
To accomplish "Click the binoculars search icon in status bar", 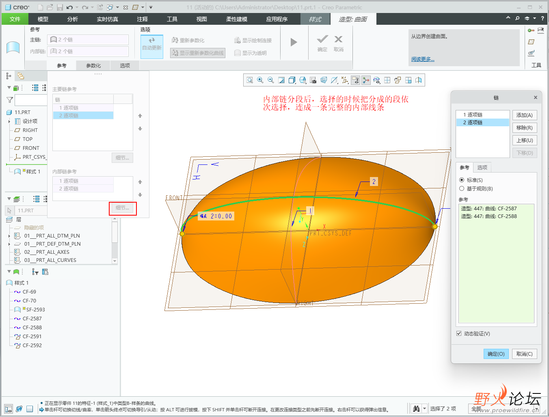I will point(416,408).
